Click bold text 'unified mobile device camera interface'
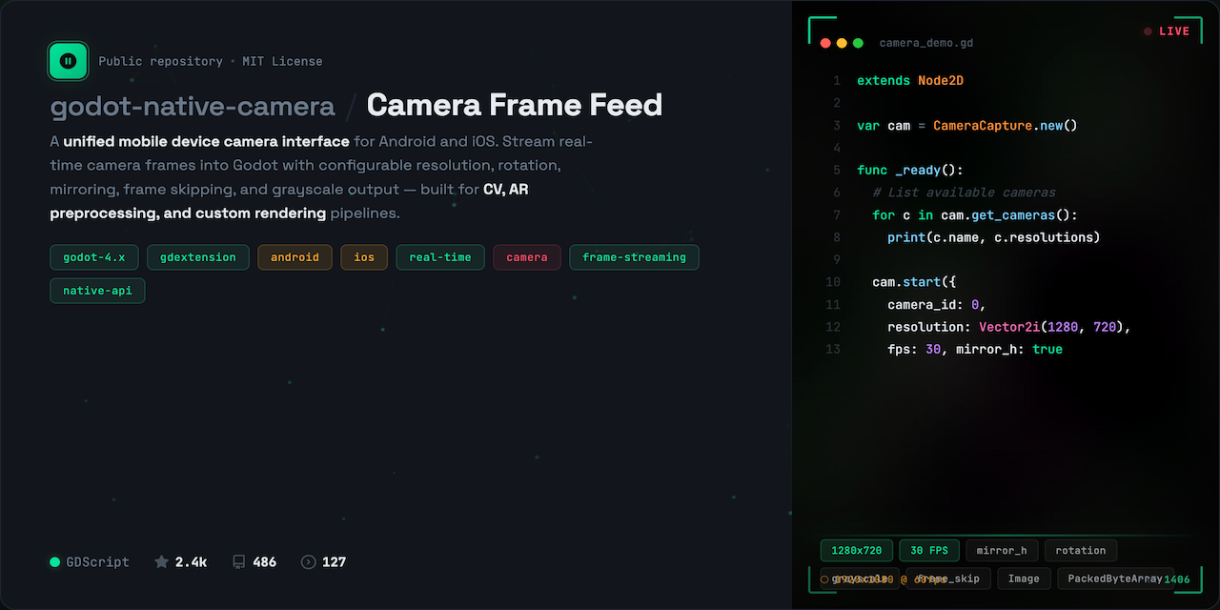This screenshot has width=1220, height=610. pyautogui.click(x=206, y=141)
